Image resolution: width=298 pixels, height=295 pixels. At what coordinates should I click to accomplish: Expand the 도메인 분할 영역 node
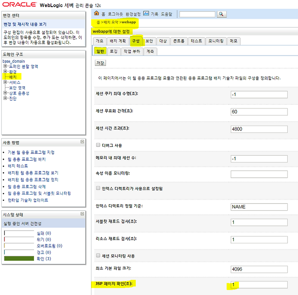click(x=5, y=66)
